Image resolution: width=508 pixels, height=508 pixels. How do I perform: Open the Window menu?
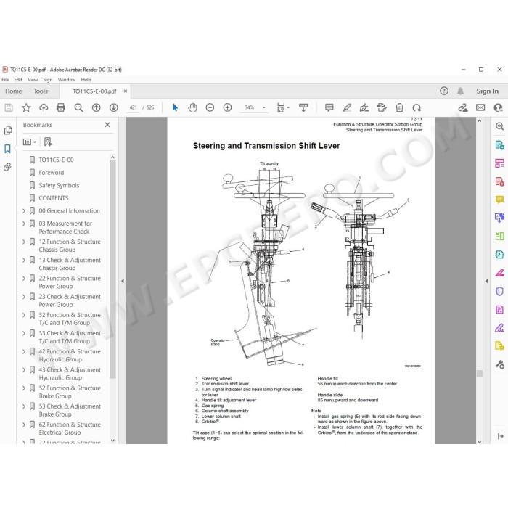coord(67,80)
